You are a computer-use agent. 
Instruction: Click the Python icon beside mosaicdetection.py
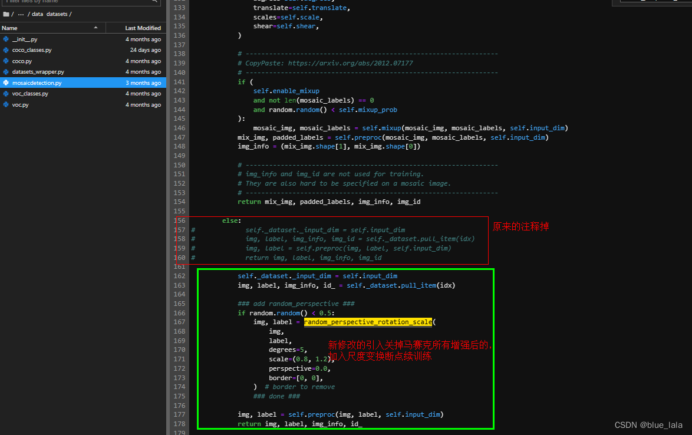pos(6,83)
